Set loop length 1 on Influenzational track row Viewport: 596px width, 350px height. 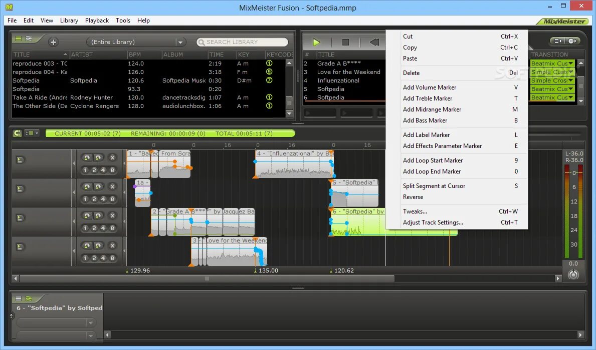point(85,170)
